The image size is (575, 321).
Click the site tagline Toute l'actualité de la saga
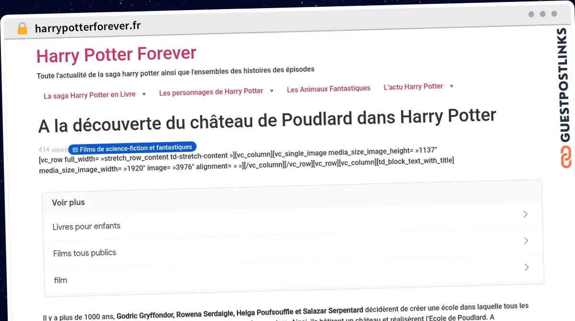point(175,73)
